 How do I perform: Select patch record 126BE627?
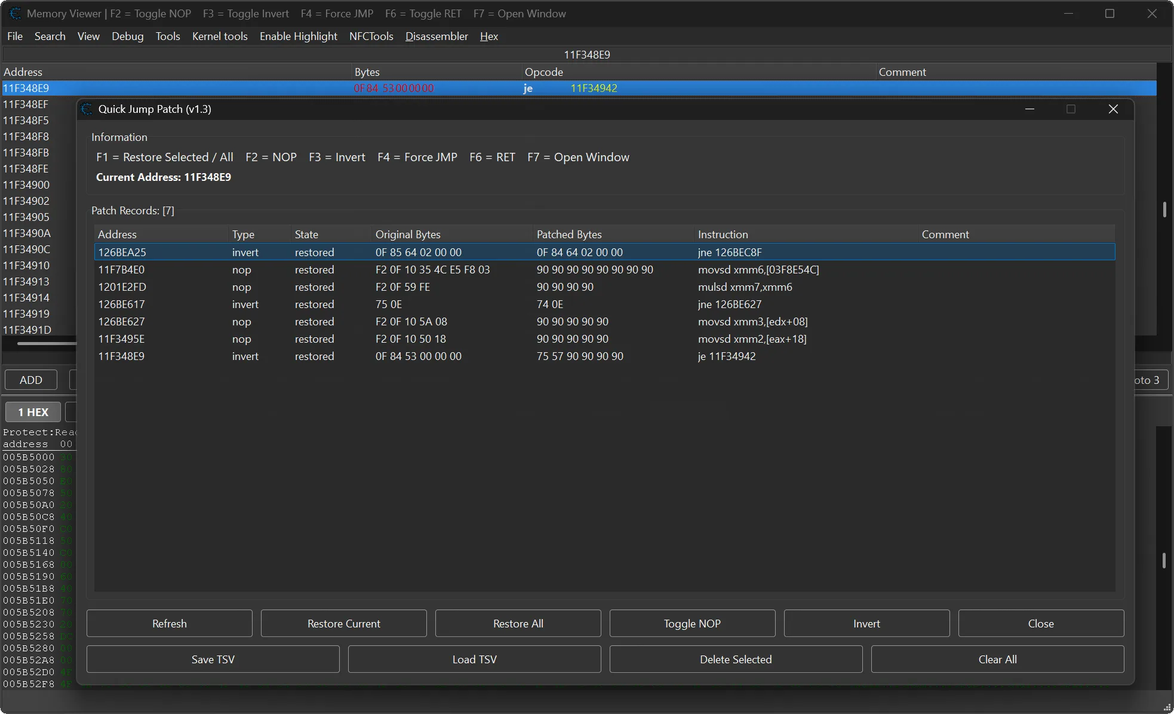604,321
